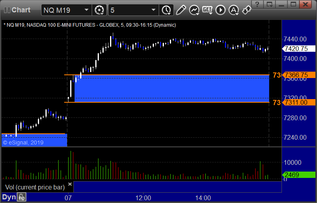Click the Dyn scaling label

[9, 197]
